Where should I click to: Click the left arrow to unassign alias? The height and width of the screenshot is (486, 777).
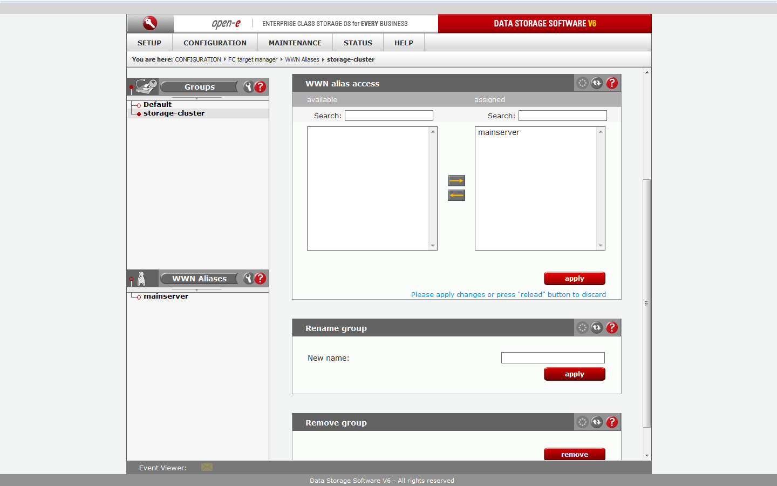456,195
